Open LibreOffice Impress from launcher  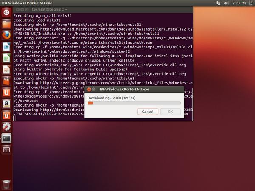click(6, 70)
